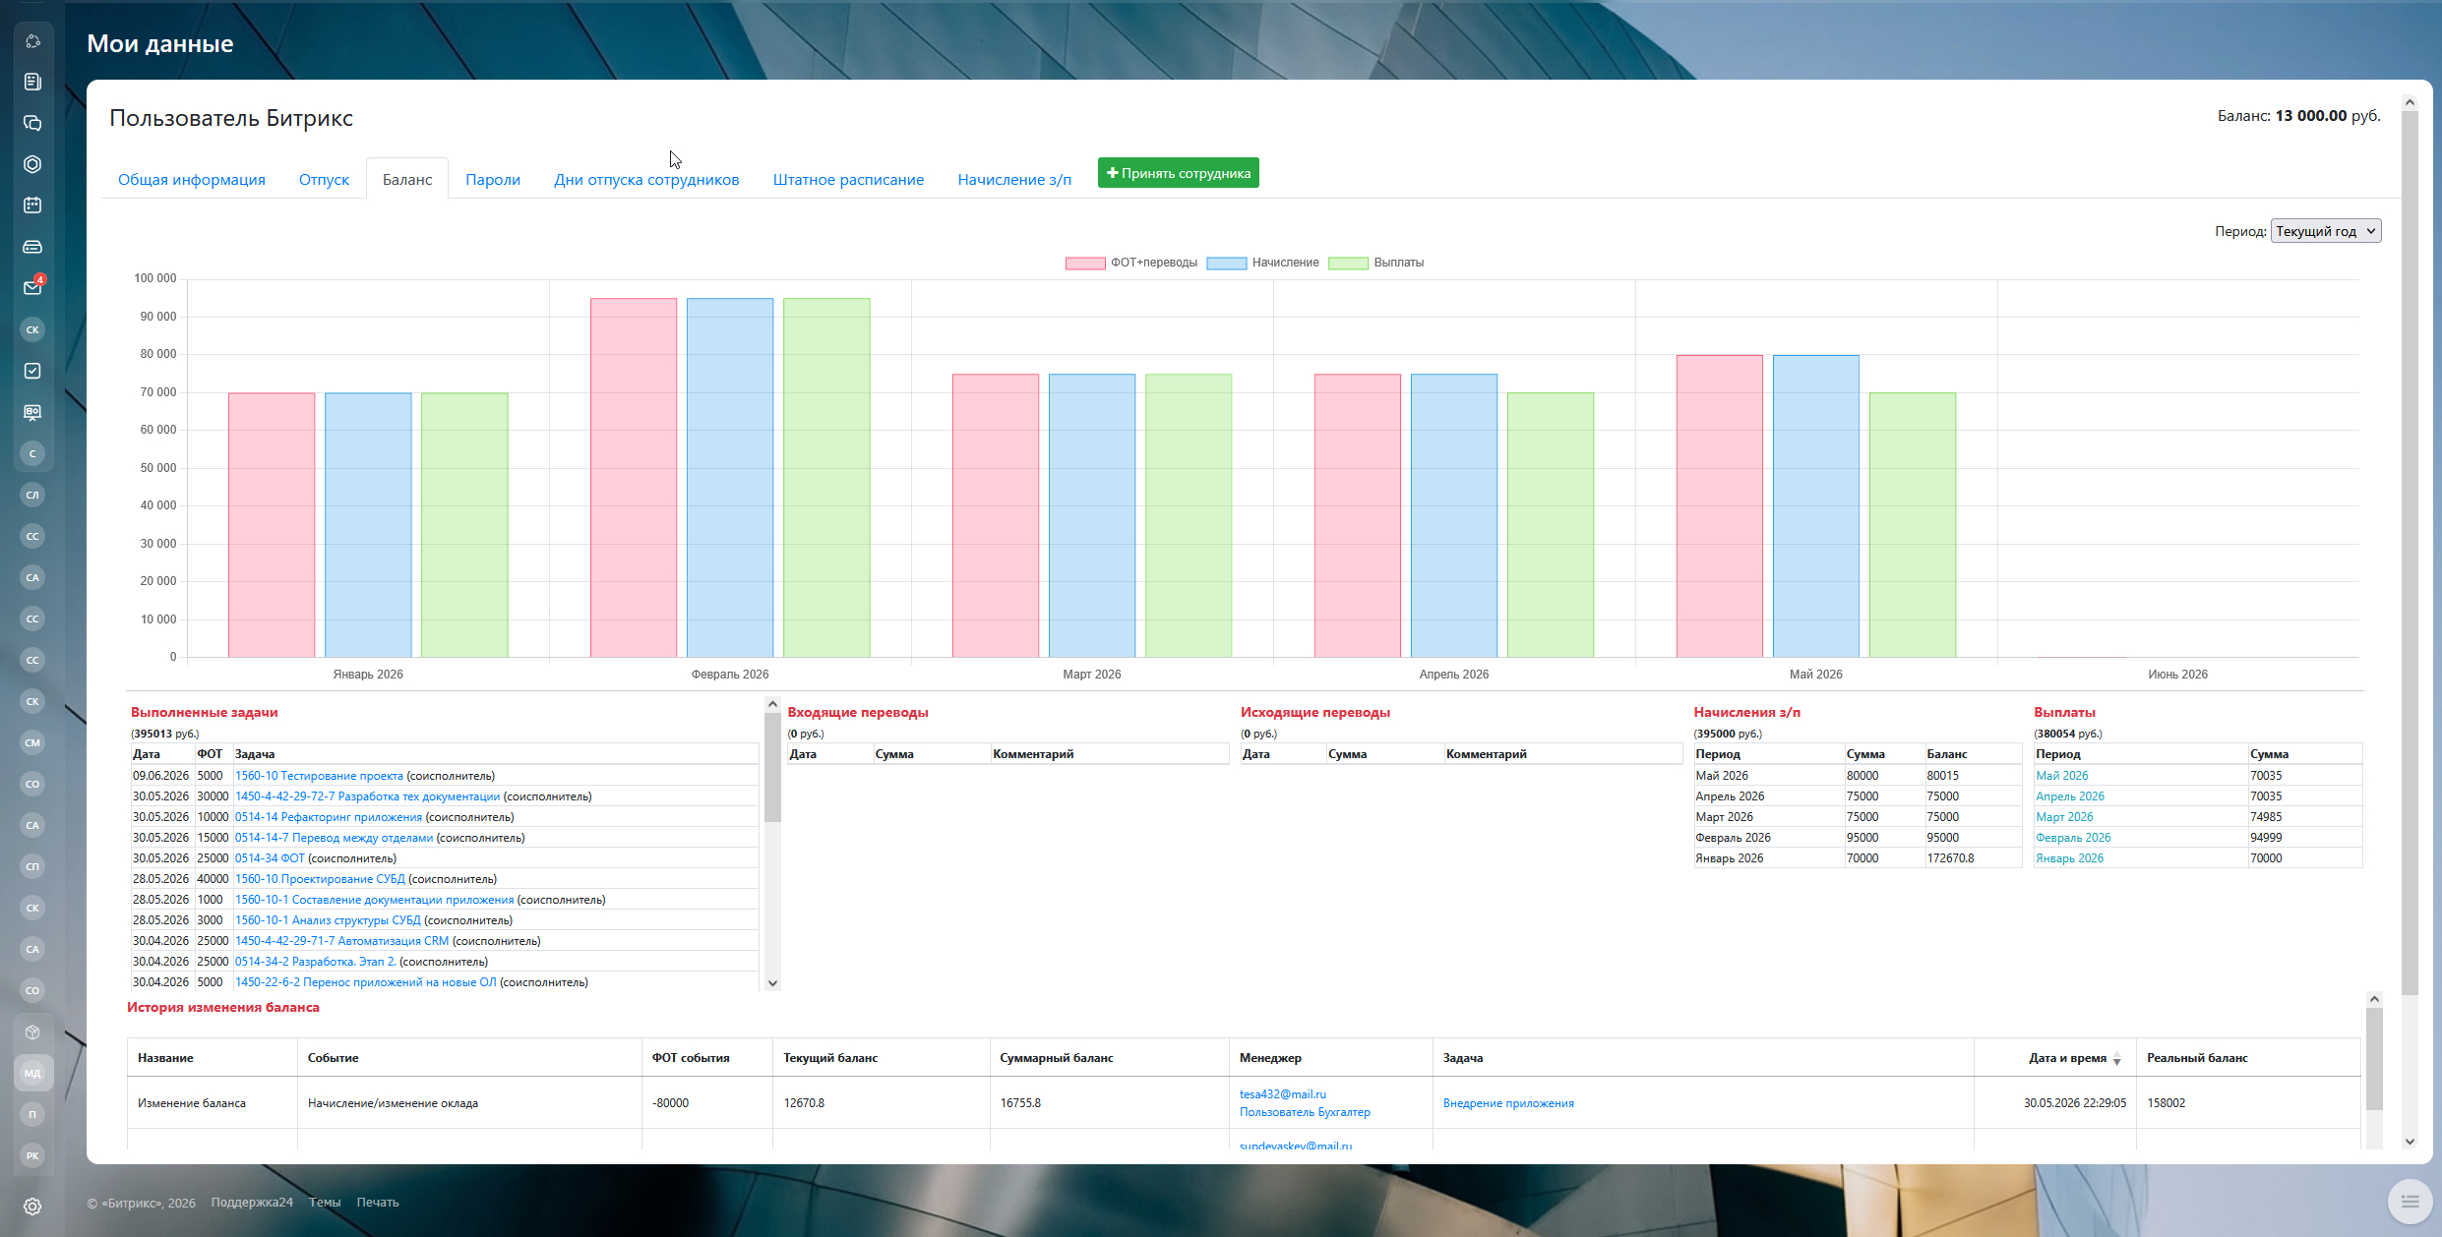Open the settings gear at sidebar bottom
The image size is (2442, 1237).
pos(32,1207)
